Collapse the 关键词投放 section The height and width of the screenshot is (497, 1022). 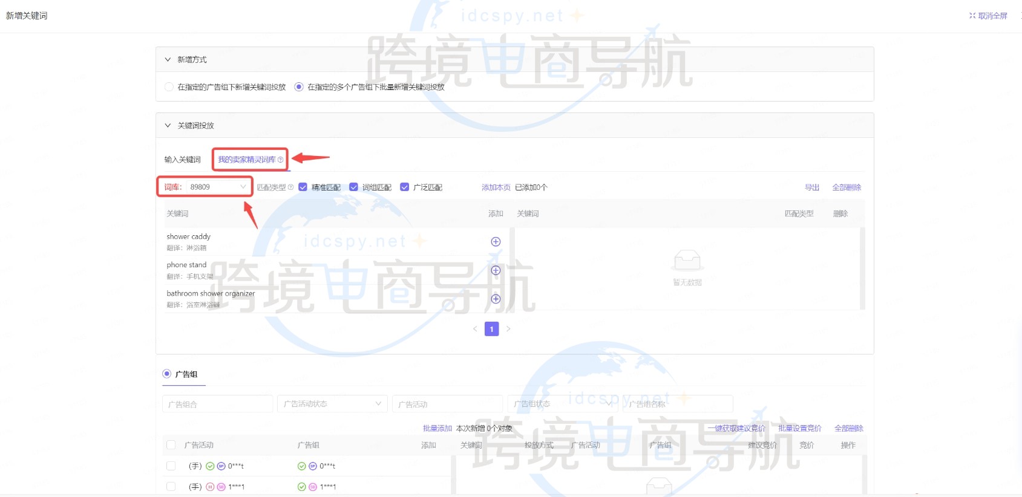click(x=168, y=126)
